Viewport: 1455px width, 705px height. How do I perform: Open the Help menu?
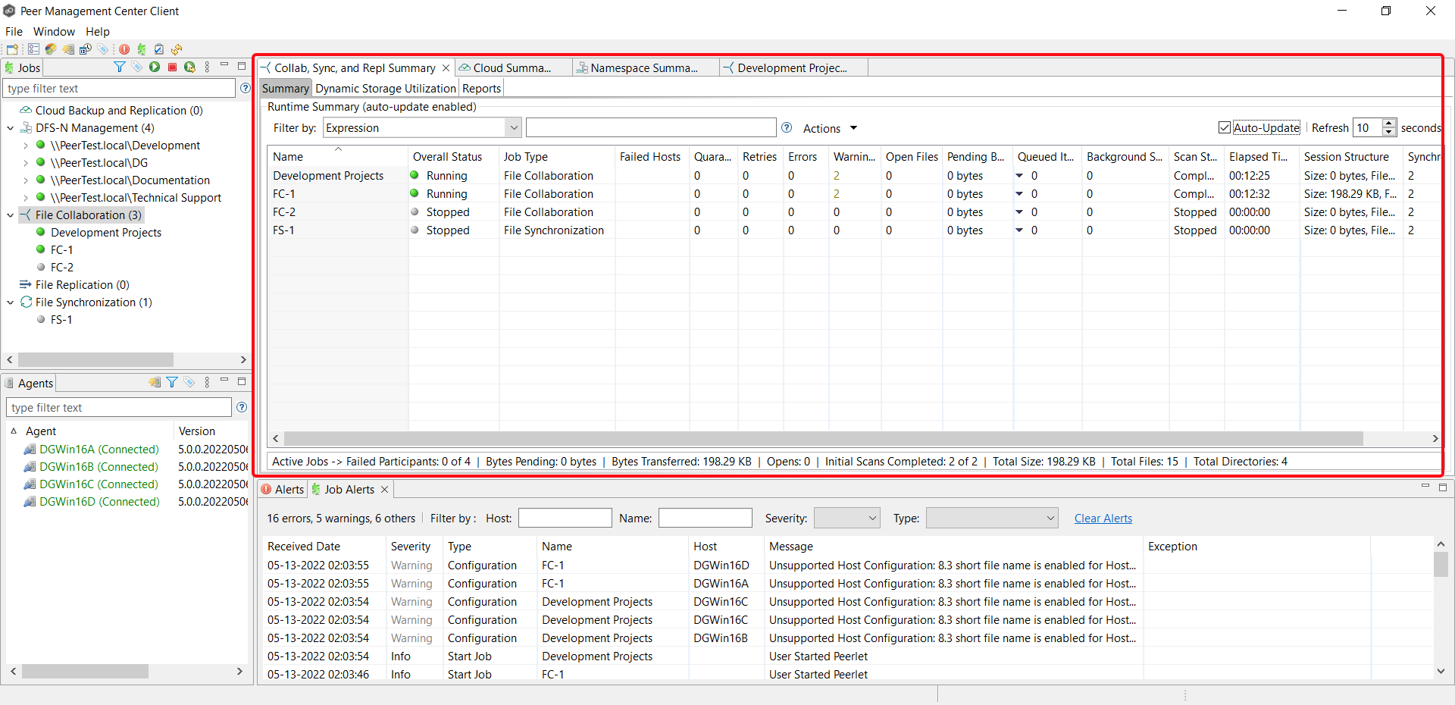(98, 32)
